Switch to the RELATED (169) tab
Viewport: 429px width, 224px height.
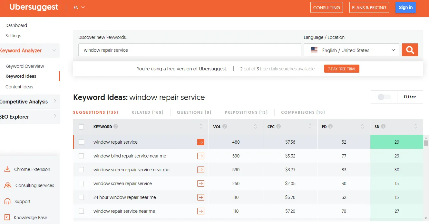click(x=147, y=112)
